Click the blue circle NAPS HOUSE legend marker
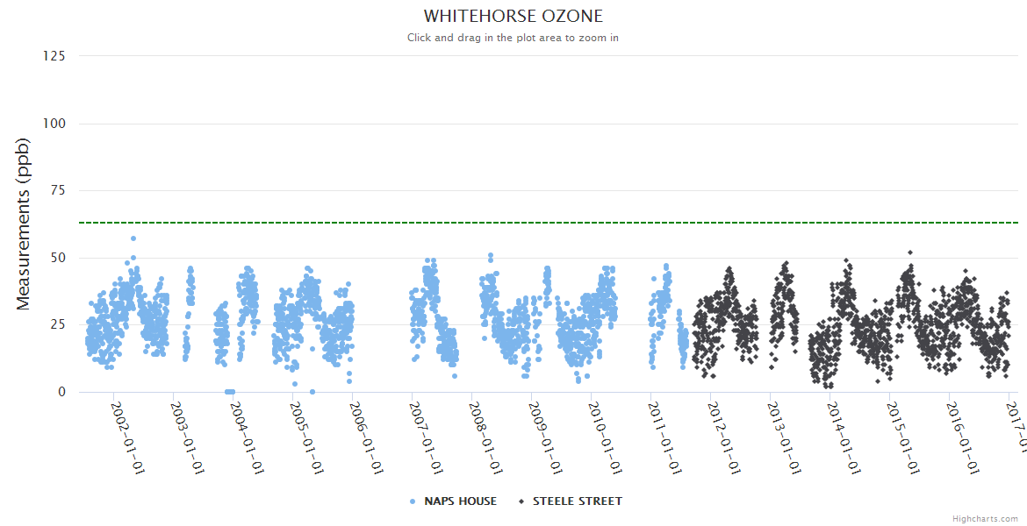The height and width of the screenshot is (526, 1027). (x=413, y=501)
